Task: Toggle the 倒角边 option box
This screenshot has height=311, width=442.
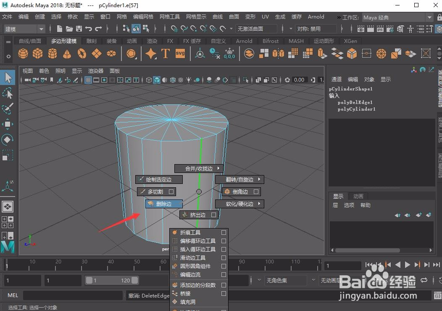Action: [x=256, y=192]
